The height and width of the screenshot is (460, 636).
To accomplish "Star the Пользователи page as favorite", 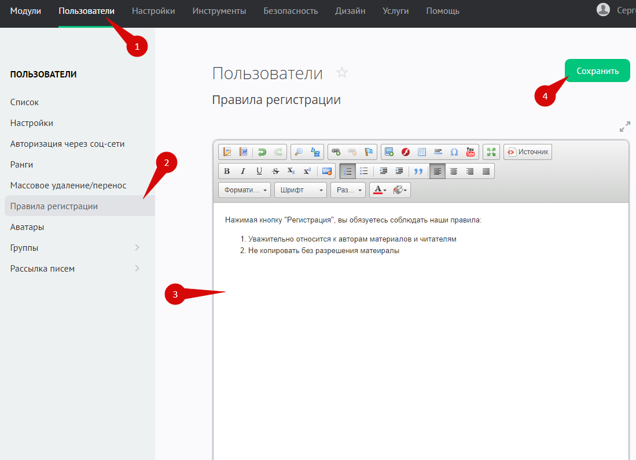I will 342,73.
